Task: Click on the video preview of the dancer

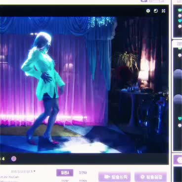Action: 84,85
